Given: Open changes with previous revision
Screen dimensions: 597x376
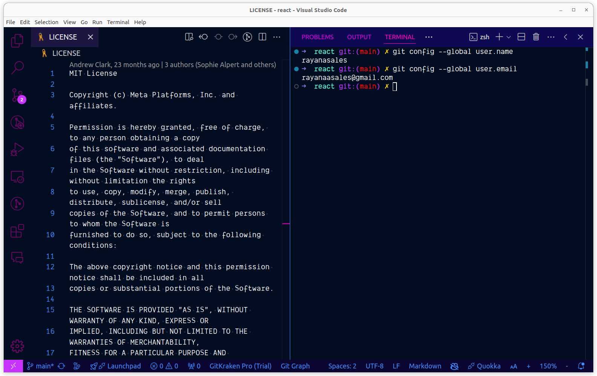Looking at the screenshot, I should coord(204,37).
